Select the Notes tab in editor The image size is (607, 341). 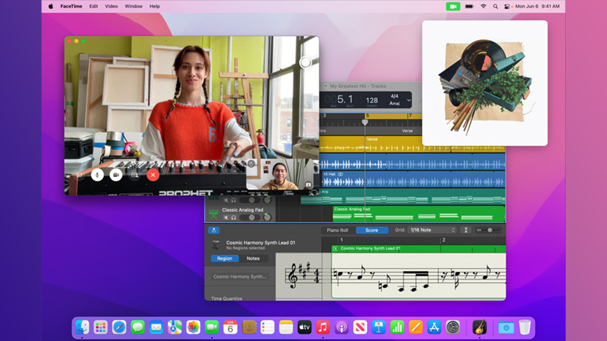[253, 258]
